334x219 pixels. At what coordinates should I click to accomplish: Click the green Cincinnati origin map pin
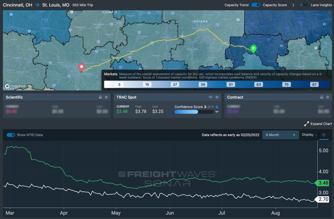(253, 49)
